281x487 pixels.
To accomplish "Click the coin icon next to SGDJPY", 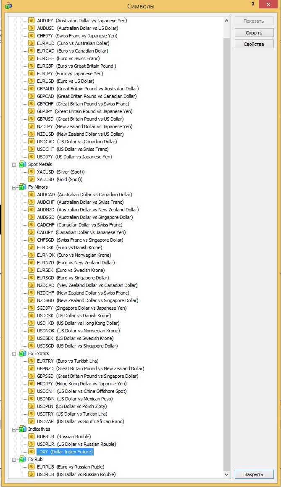I will (x=32, y=308).
